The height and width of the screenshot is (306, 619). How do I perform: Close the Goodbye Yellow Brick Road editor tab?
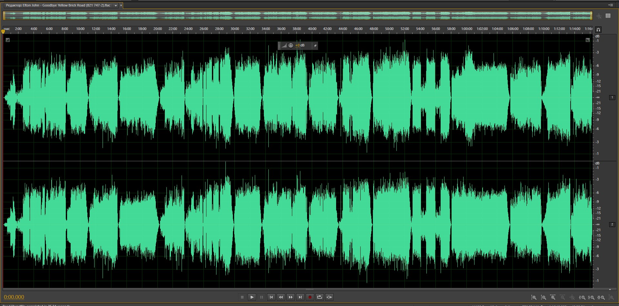coord(121,5)
